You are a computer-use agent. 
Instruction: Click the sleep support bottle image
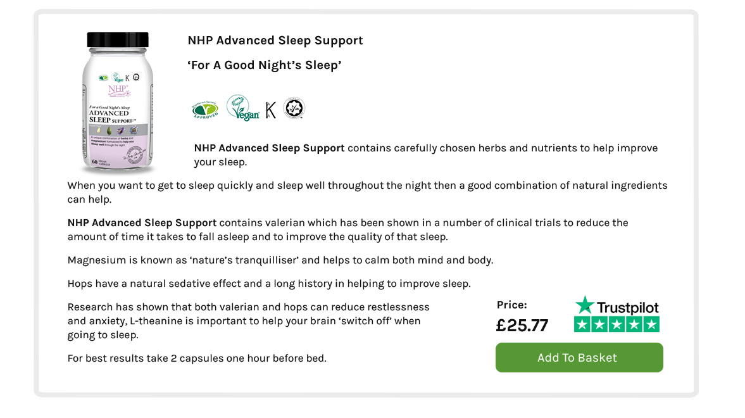click(118, 102)
